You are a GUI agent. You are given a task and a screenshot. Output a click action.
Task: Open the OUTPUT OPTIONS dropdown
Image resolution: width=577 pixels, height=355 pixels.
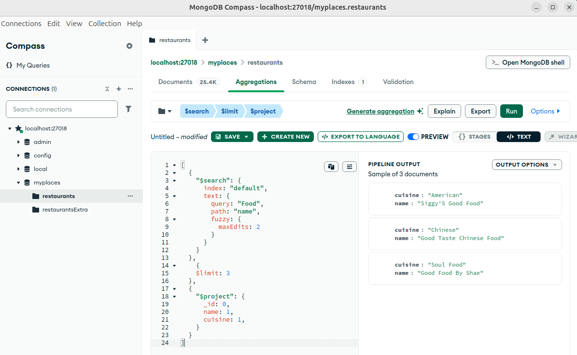(x=527, y=164)
